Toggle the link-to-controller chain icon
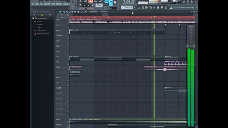228x128 pixels. point(111,5)
